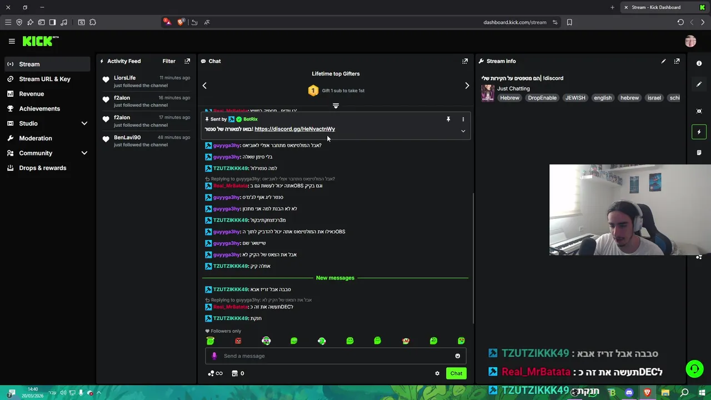Open channel points infinity icon

[x=215, y=373]
